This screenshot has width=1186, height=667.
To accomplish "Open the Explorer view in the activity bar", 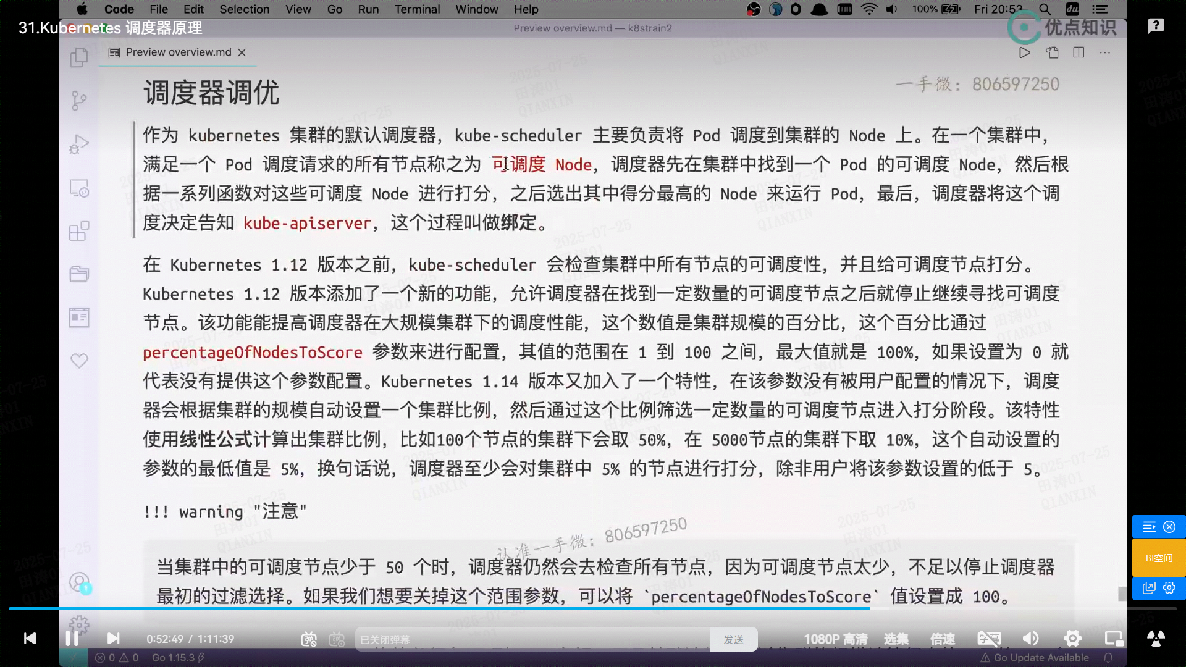I will click(x=79, y=58).
